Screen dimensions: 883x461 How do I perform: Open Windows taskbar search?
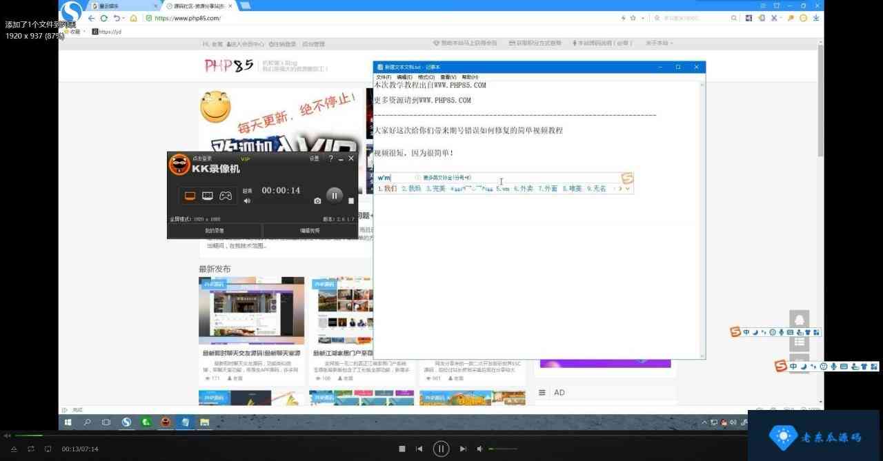[x=88, y=422]
